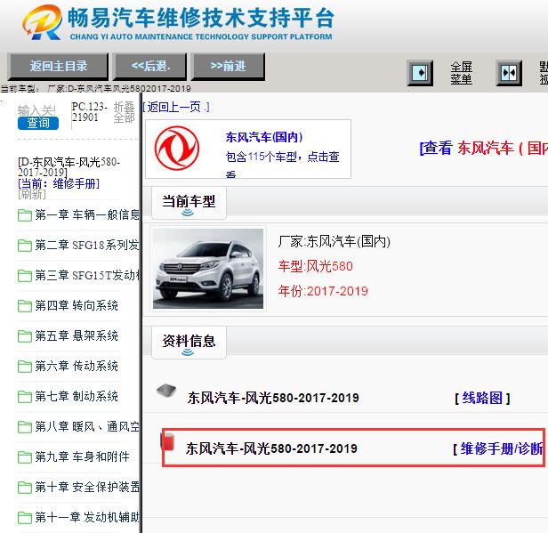This screenshot has width=548, height=533.
Task: Click the 返回上一页 link
Action: point(176,107)
